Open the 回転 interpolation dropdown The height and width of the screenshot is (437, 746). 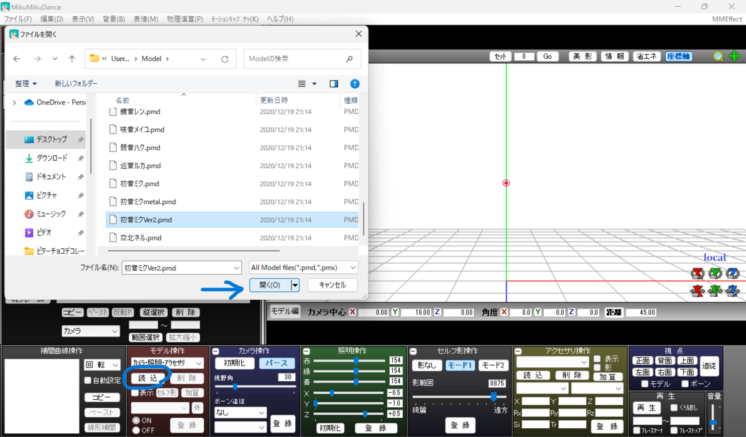(103, 365)
